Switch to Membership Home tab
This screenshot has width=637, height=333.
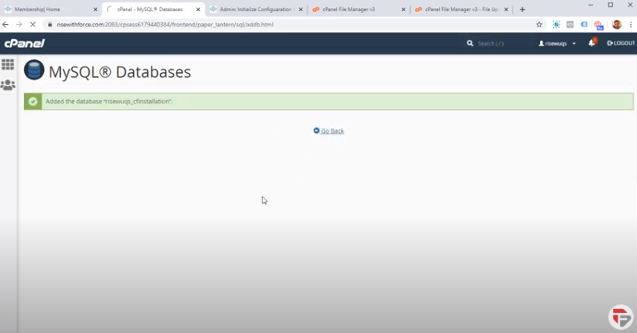coord(47,10)
